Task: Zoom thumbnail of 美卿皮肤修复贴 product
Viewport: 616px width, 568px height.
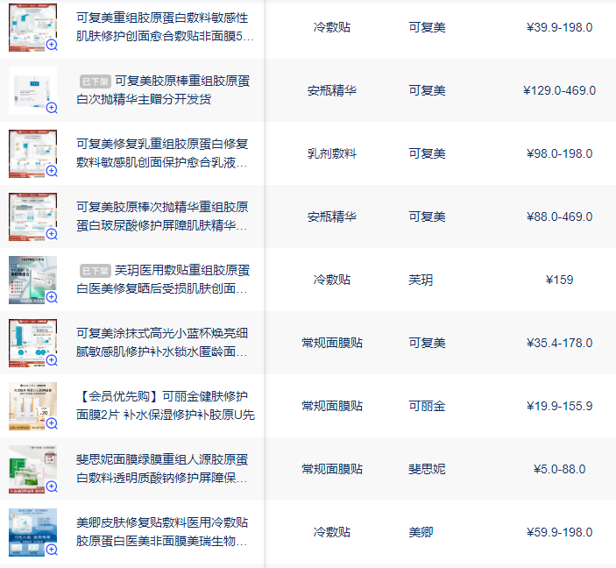Action: [x=52, y=549]
